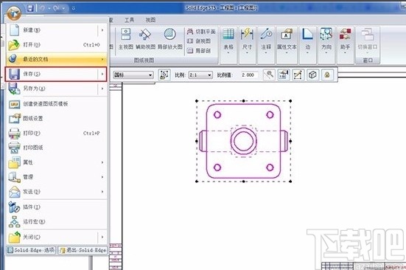The image size is (406, 270).
Task: Open 图纸设置 from the menu
Action: [57, 119]
